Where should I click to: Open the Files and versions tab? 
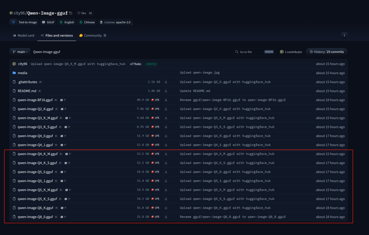[x=57, y=36]
